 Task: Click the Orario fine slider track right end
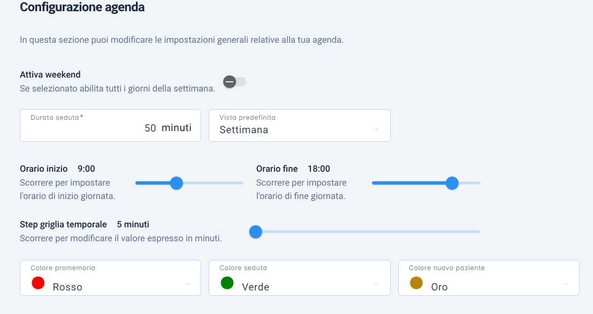(478, 183)
